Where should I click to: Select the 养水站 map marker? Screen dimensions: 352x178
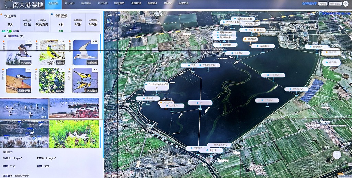(211, 151)
